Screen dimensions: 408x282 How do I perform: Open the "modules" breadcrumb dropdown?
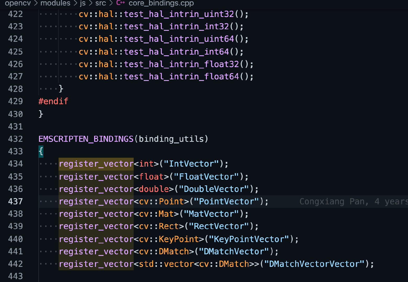tap(55, 3)
